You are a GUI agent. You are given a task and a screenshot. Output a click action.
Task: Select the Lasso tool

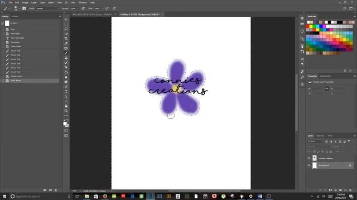(x=66, y=29)
